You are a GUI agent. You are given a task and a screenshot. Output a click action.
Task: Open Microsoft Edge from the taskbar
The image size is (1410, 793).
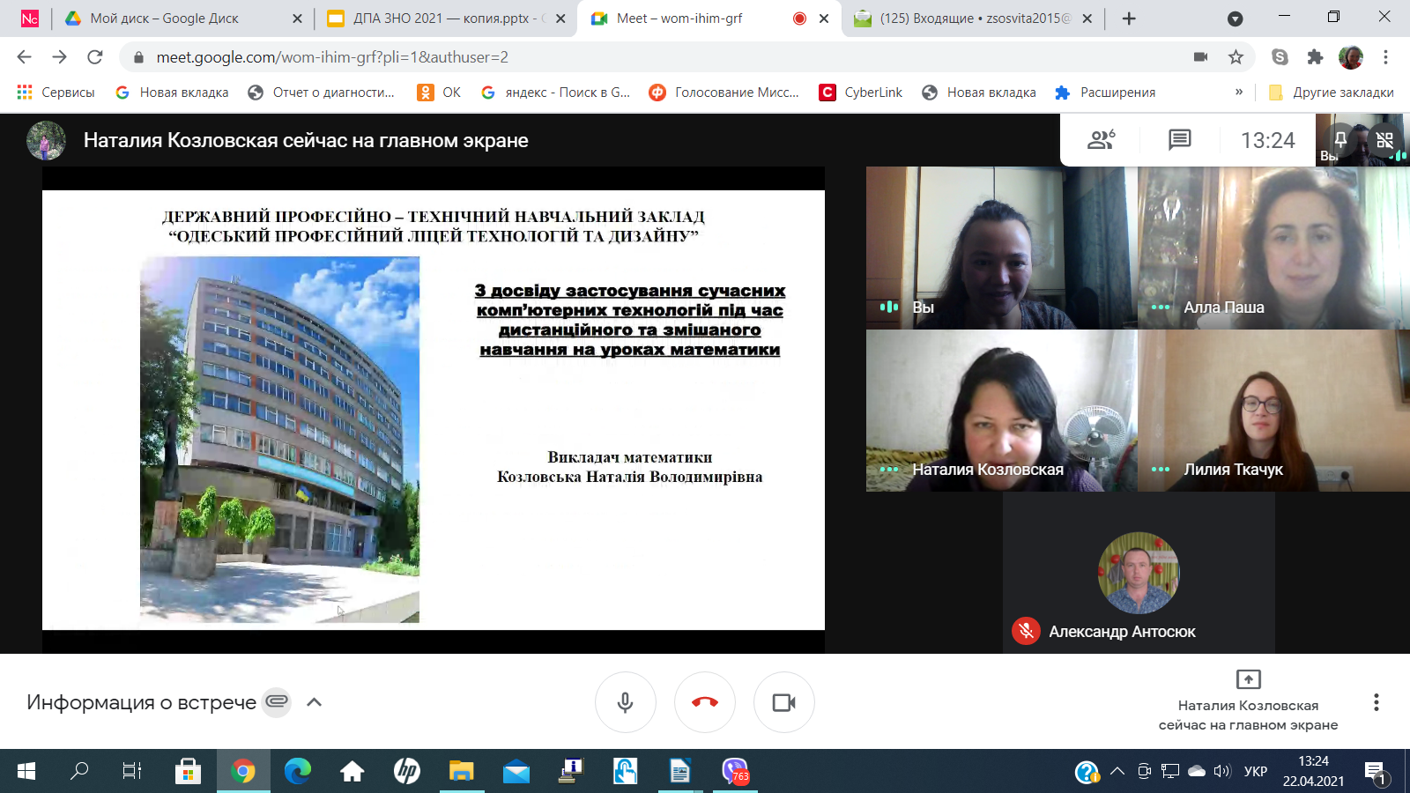298,772
